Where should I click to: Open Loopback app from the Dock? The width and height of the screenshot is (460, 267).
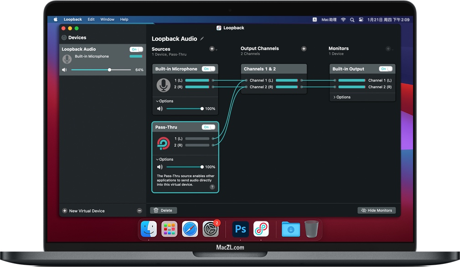tap(261, 229)
